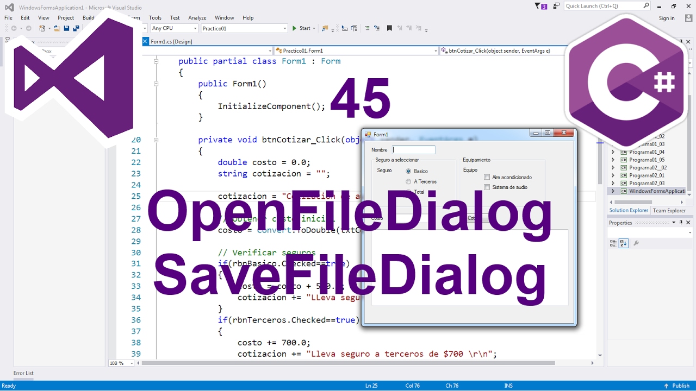Image resolution: width=696 pixels, height=391 pixels.
Task: Click the Quick Launch search magnifier
Action: tap(646, 6)
